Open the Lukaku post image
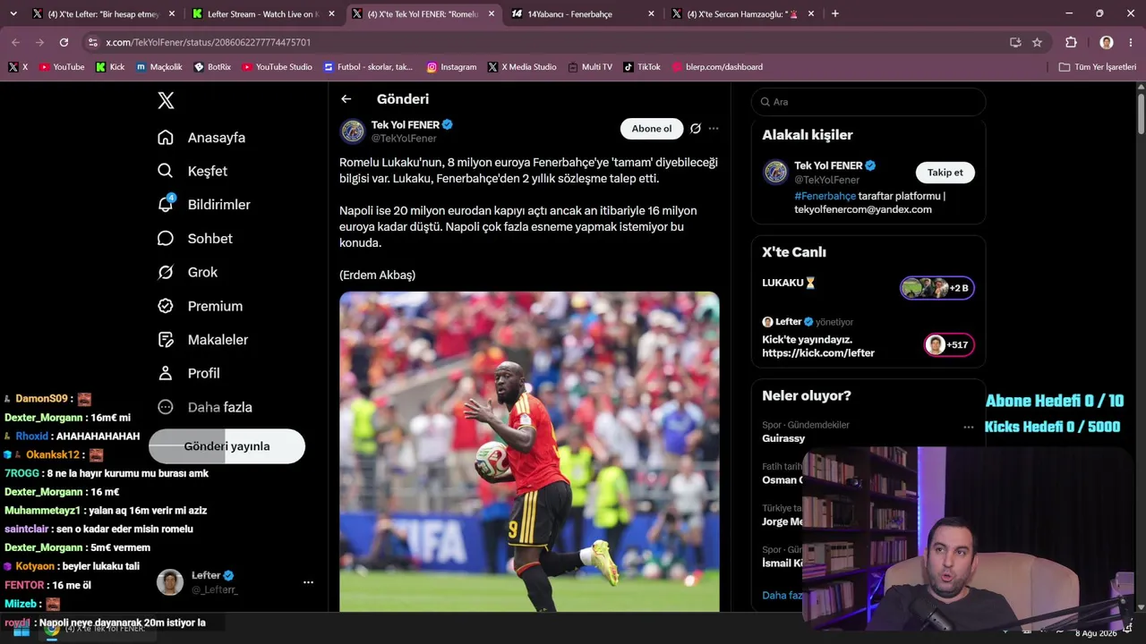1146x644 pixels. 529,452
